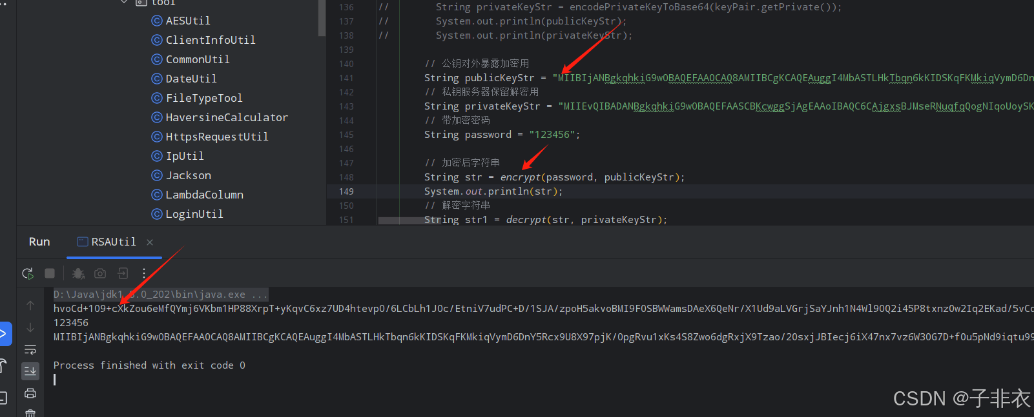Click the encrypted hvoCd+109 console output line
Screen dimensions: 1034x417
(543, 309)
